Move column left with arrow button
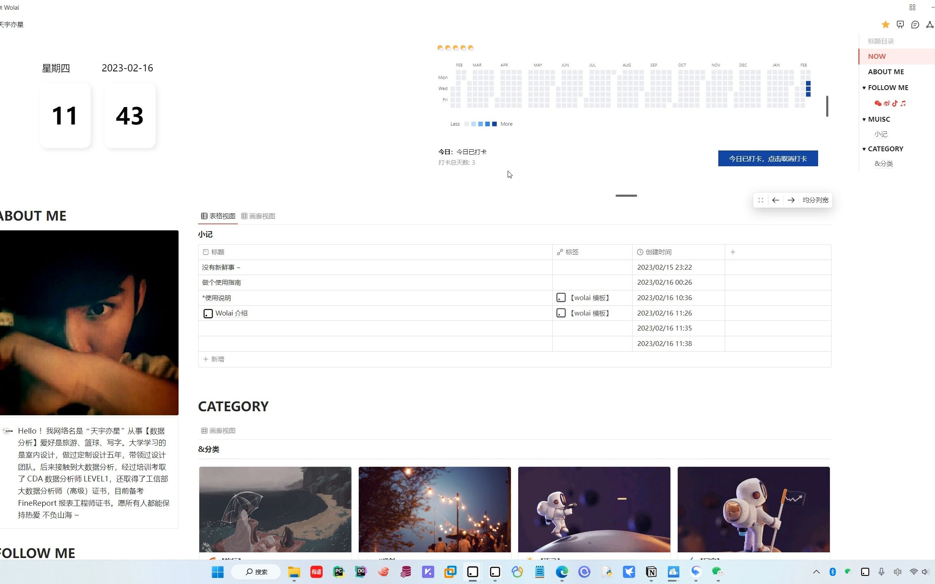Viewport: 935px width, 584px height. (x=776, y=200)
